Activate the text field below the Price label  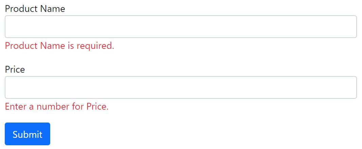(181, 87)
